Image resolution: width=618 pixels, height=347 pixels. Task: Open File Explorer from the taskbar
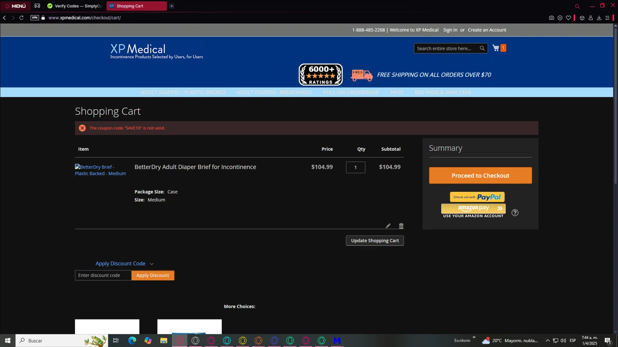click(164, 340)
